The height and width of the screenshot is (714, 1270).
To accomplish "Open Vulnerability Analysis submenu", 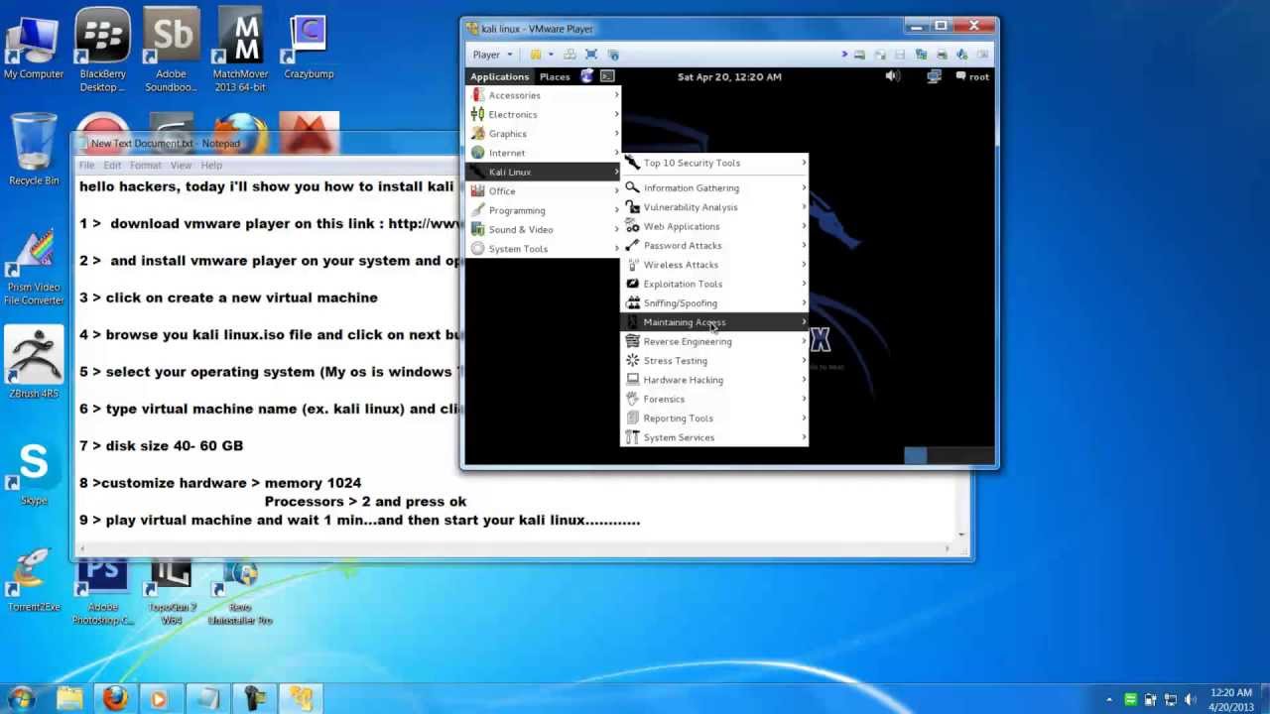I will pyautogui.click(x=715, y=207).
